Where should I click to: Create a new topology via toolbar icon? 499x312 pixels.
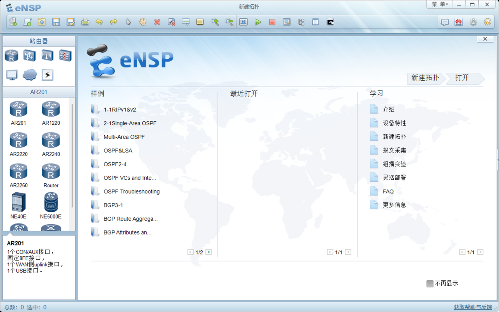point(12,22)
